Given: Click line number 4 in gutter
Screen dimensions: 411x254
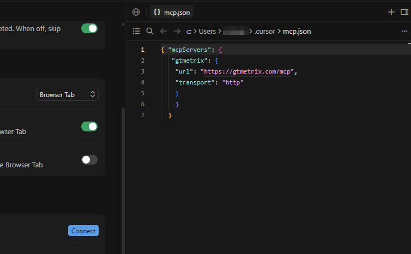Looking at the screenshot, I should pos(143,82).
